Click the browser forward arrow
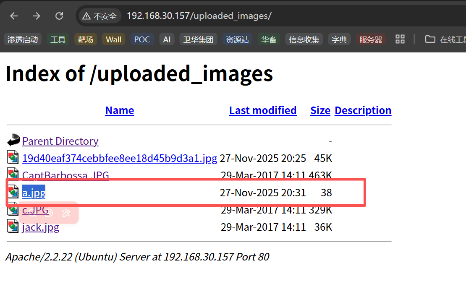The image size is (466, 297). pyautogui.click(x=37, y=16)
